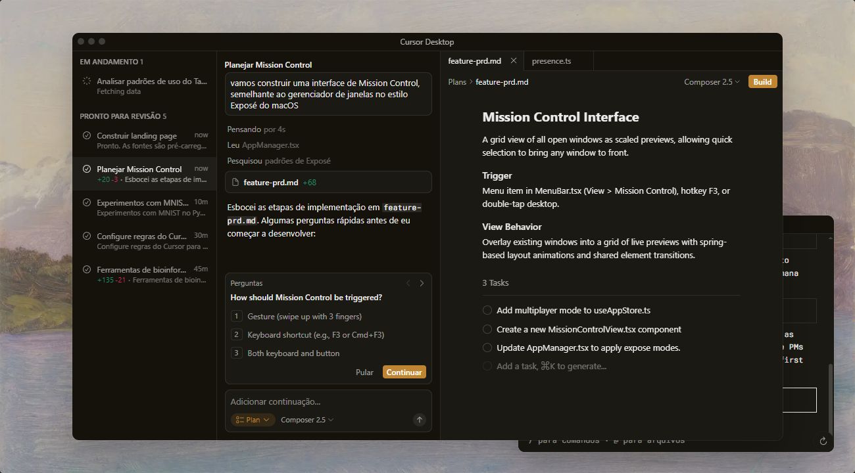Open Composer 2.5 dropdown in chat input
Viewport: 855px width, 473px height.
[306, 420]
